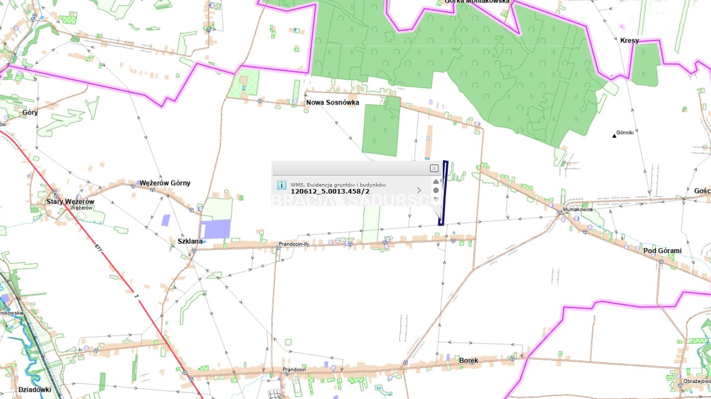Click the purple rectangle area near Szklana
Image resolution: width=711 pixels, height=399 pixels.
215,229
